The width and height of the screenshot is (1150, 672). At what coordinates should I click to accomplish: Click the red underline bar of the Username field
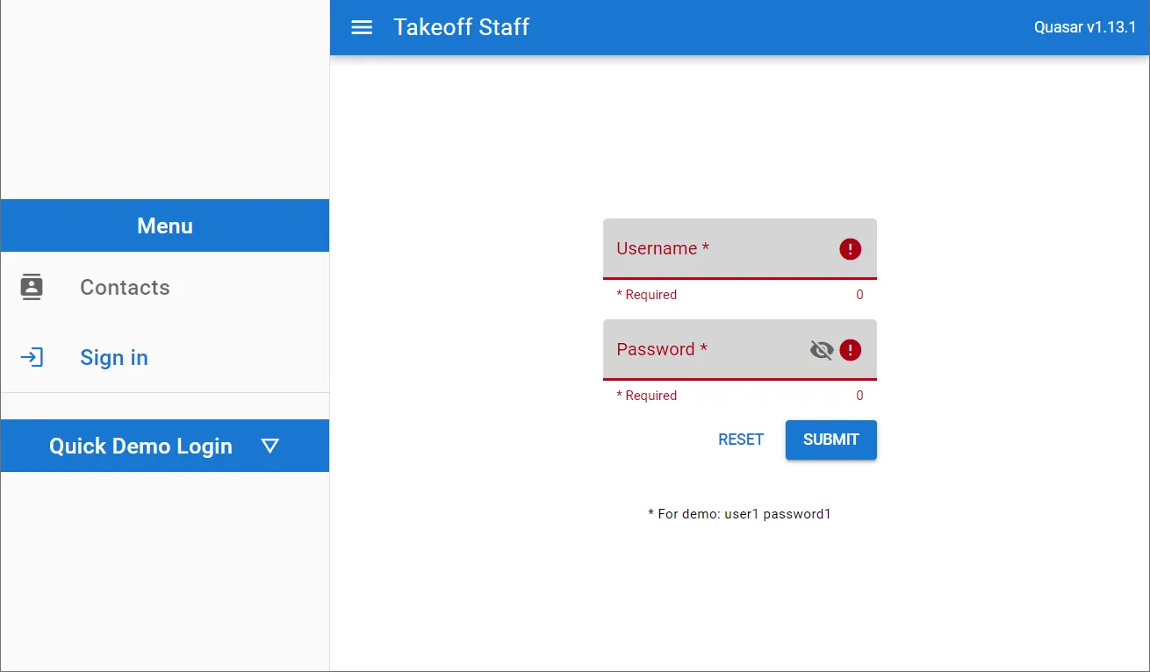(x=739, y=277)
